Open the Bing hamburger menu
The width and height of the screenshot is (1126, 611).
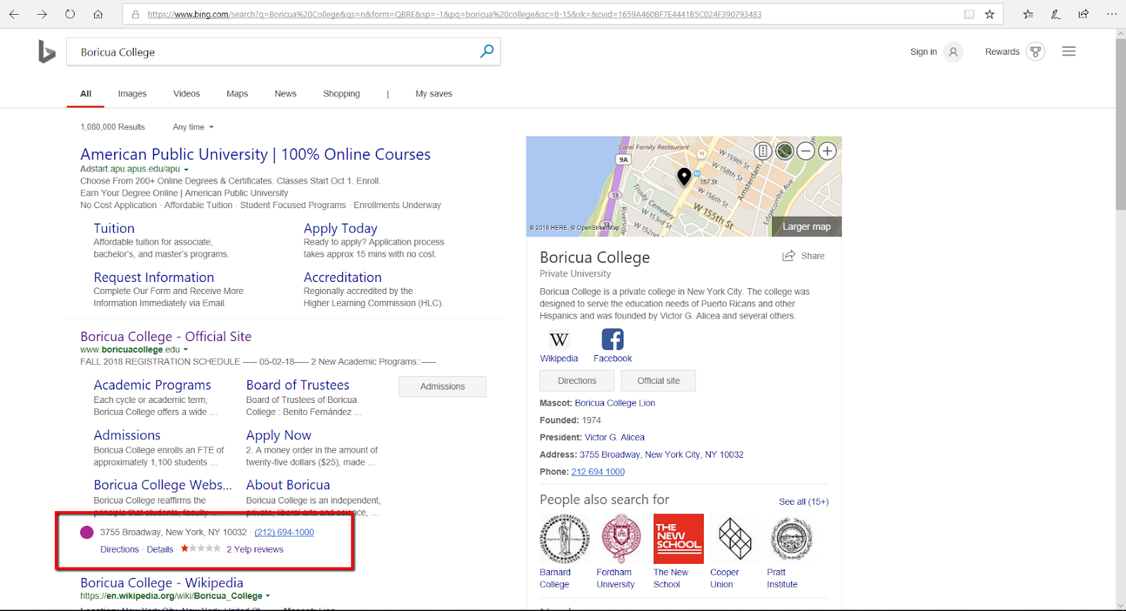pos(1069,51)
